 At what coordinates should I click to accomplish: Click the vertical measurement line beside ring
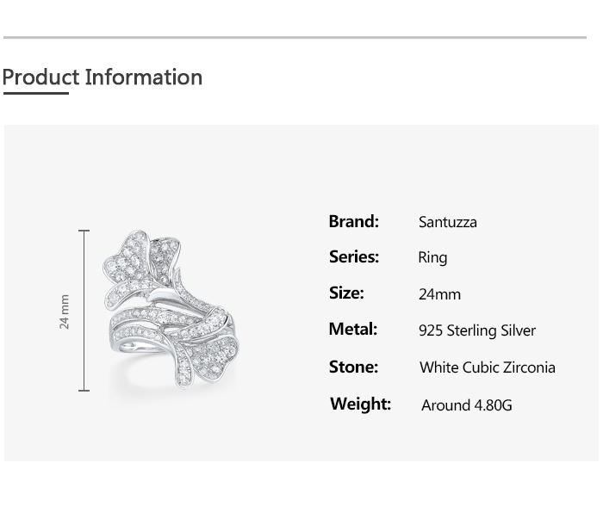[x=84, y=311]
